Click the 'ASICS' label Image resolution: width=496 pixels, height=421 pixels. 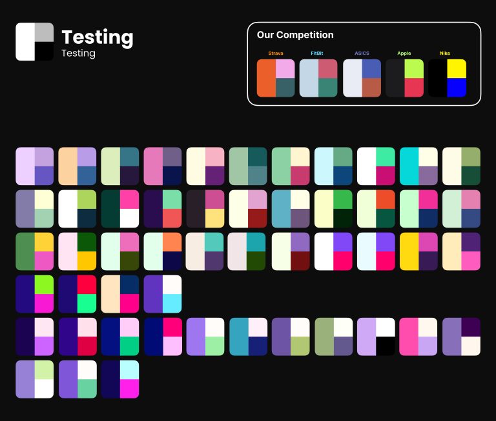362,53
